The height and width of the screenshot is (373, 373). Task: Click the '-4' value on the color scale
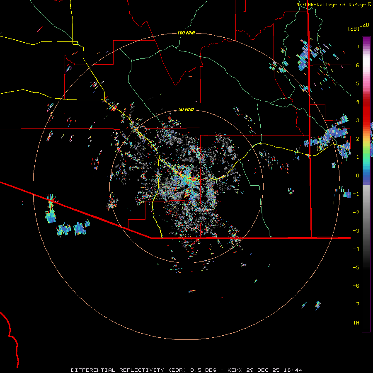(356, 249)
